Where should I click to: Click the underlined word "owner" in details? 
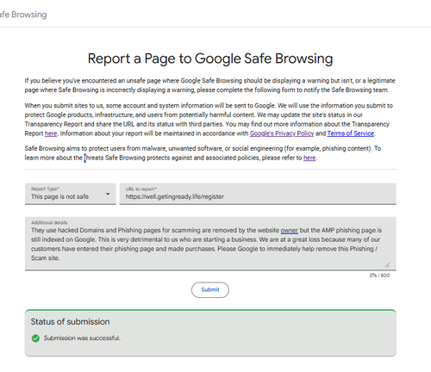289,231
